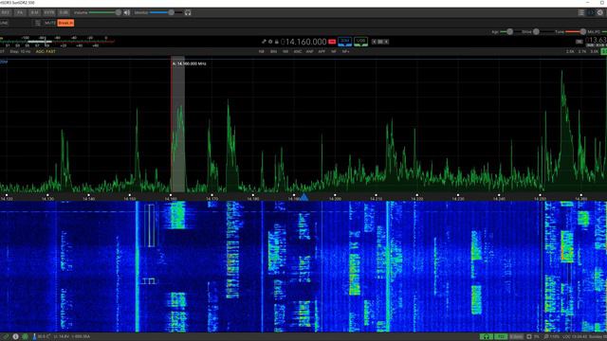Image resolution: width=607 pixels, height=341 pixels.
Task: Click the second green button in the bottom right status bar
Action: 501,337
